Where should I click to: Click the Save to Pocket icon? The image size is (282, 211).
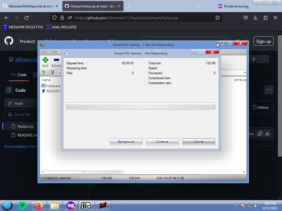pos(245,18)
